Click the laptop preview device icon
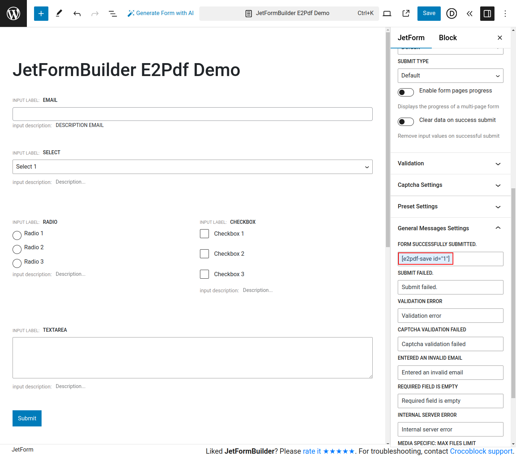Viewport: 516px width, 458px height. pos(387,13)
